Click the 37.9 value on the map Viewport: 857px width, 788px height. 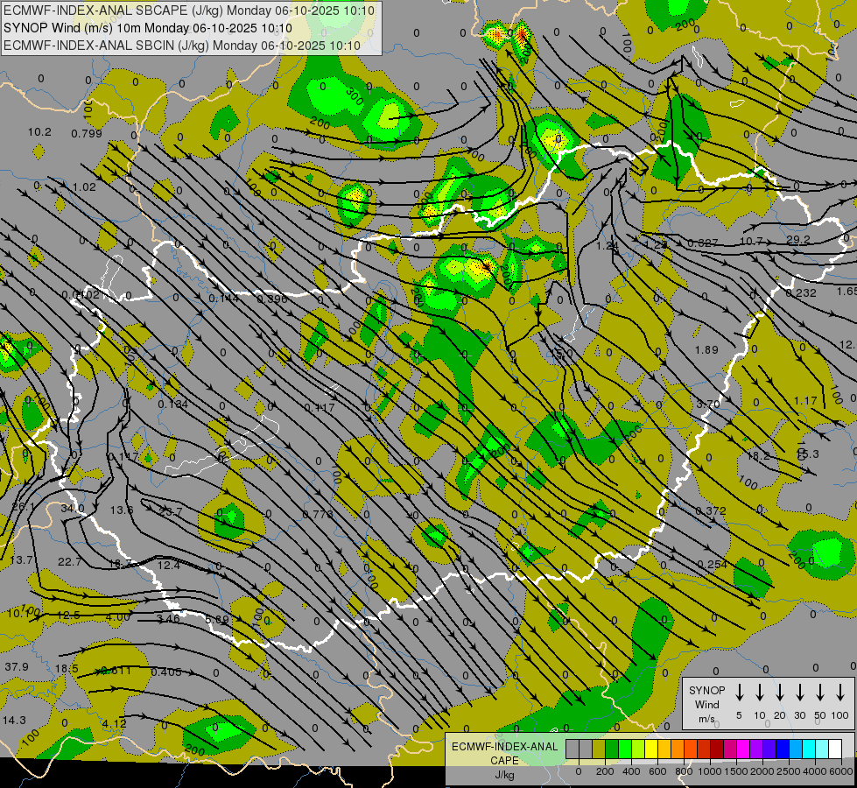(x=16, y=667)
